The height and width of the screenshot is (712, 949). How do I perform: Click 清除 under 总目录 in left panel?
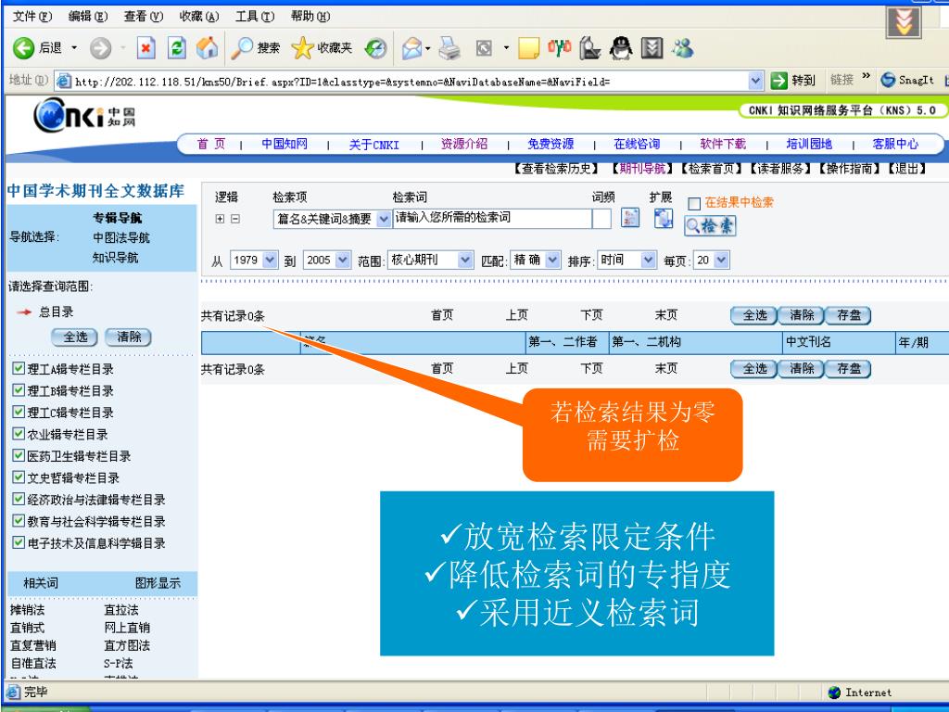pos(128,337)
